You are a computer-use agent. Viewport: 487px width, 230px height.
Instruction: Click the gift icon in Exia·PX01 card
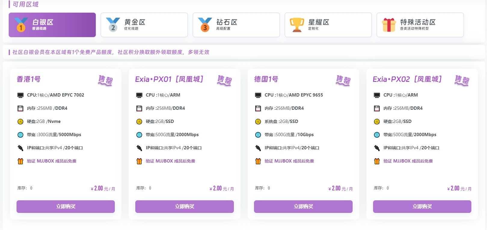(139, 161)
